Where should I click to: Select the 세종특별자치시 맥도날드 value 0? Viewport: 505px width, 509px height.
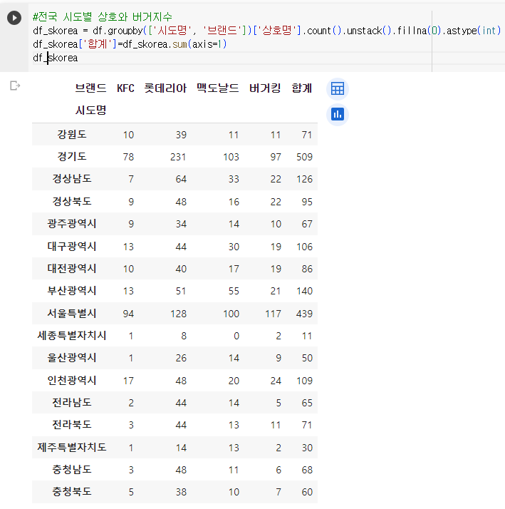click(236, 336)
